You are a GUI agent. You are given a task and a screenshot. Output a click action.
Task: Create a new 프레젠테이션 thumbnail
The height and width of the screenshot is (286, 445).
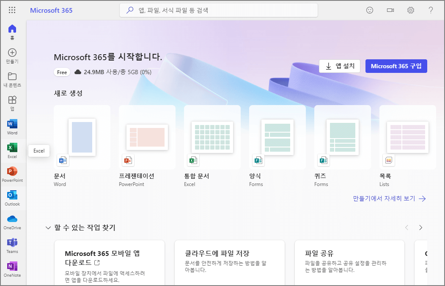(x=147, y=137)
